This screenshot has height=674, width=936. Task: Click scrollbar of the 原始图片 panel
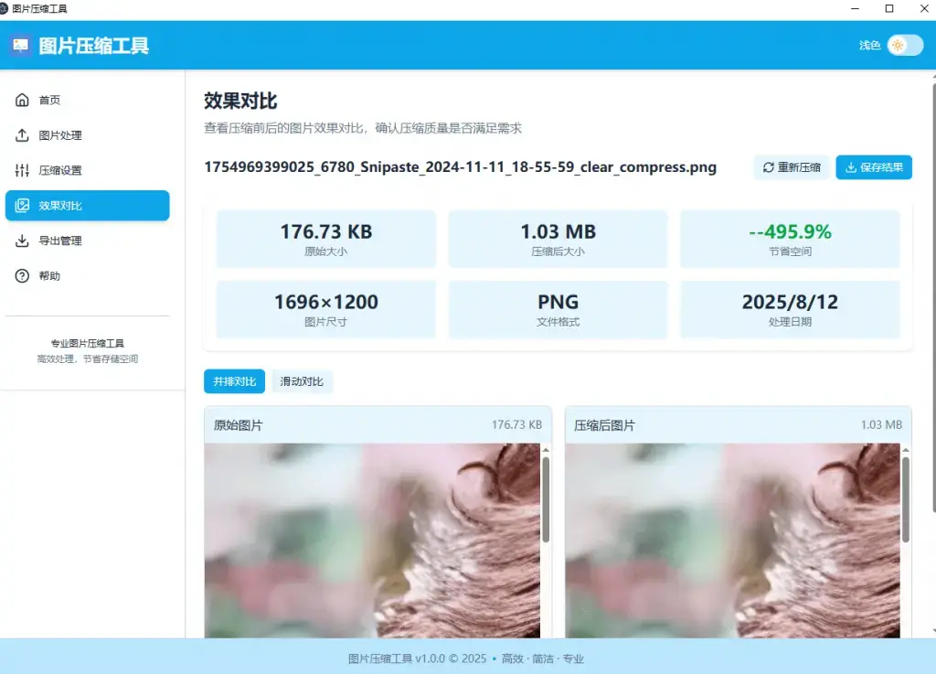546,498
